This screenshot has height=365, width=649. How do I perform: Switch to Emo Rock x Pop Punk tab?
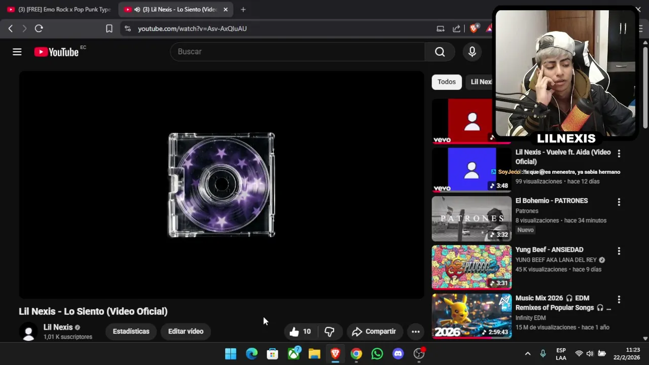pyautogui.click(x=59, y=10)
